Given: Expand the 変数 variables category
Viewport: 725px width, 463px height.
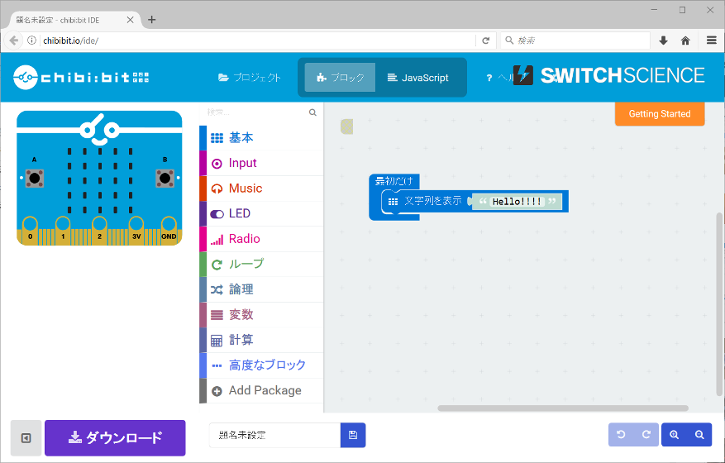Looking at the screenshot, I should coord(261,314).
